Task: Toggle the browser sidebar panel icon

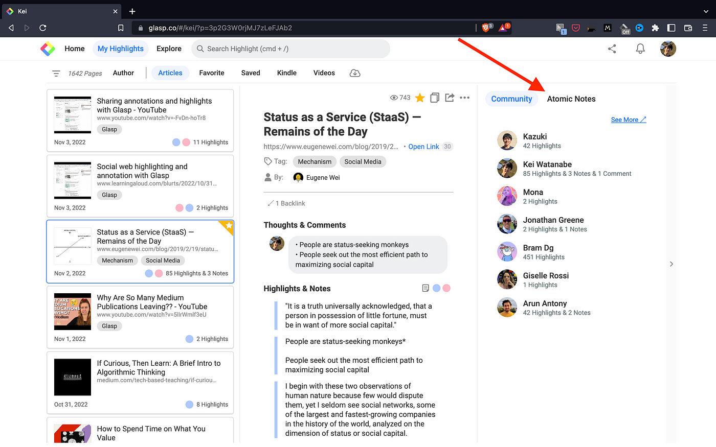Action: click(x=672, y=28)
